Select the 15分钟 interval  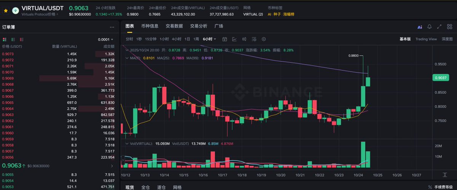(x=150, y=39)
